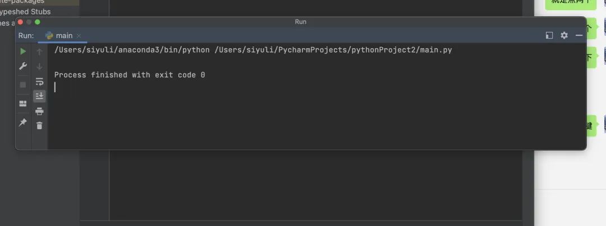Toggle Scroll to End of output
606x226 pixels.
39,96
